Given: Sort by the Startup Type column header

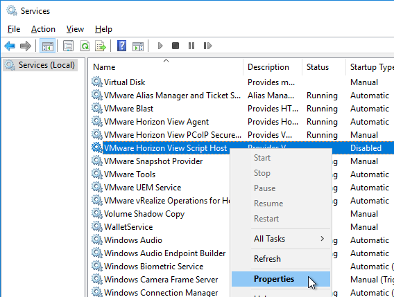Looking at the screenshot, I should (370, 67).
